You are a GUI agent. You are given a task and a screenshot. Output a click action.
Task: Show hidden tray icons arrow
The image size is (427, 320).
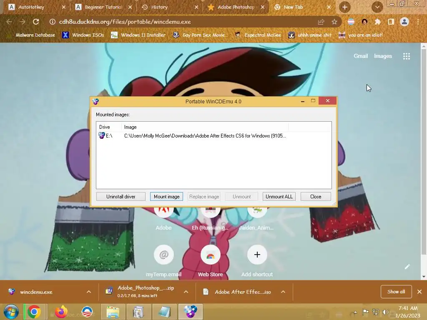(x=355, y=312)
